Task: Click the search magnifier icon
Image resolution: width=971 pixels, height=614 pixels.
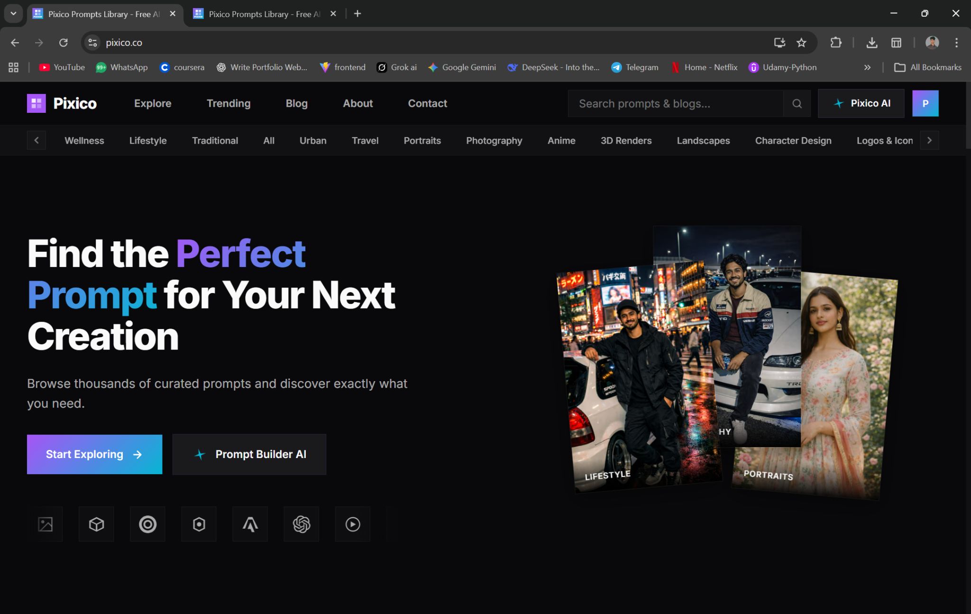Action: tap(797, 103)
